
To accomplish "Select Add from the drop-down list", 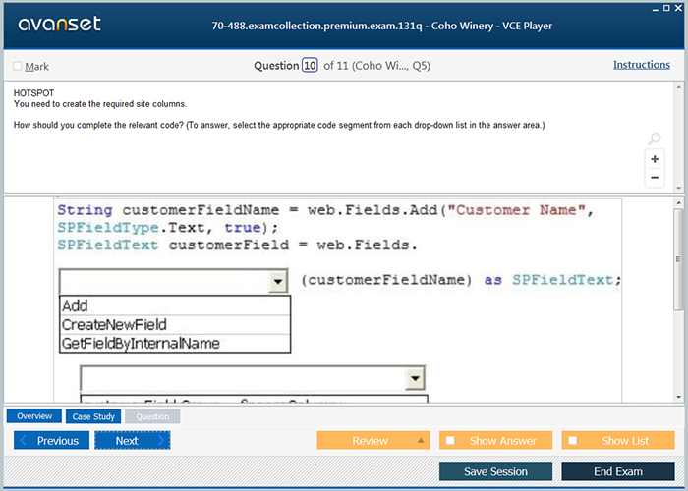I will click(x=175, y=305).
